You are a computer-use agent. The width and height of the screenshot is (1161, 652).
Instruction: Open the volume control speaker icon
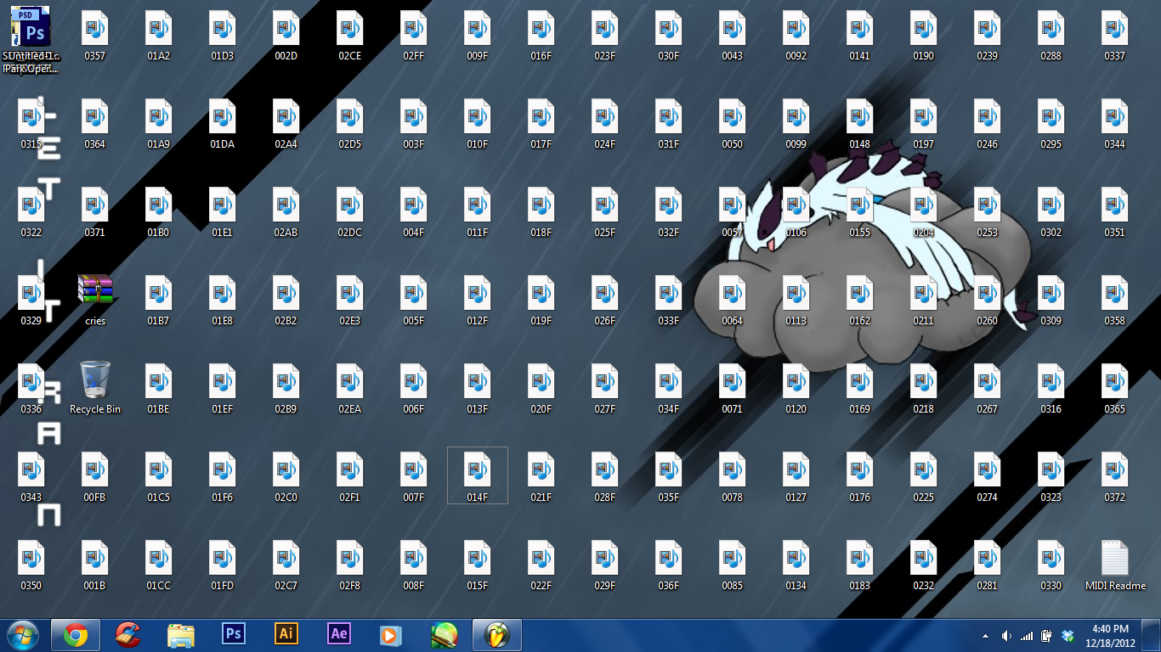coord(1006,636)
